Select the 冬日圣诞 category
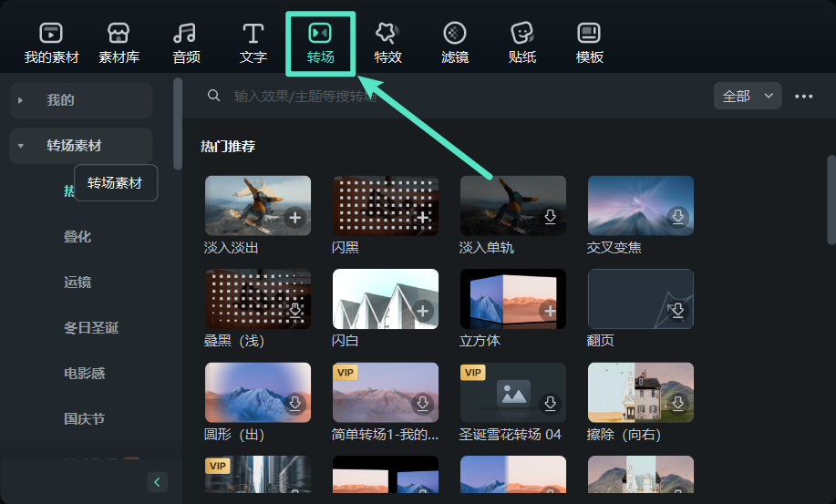Screen dimensions: 836x504 coord(91,328)
